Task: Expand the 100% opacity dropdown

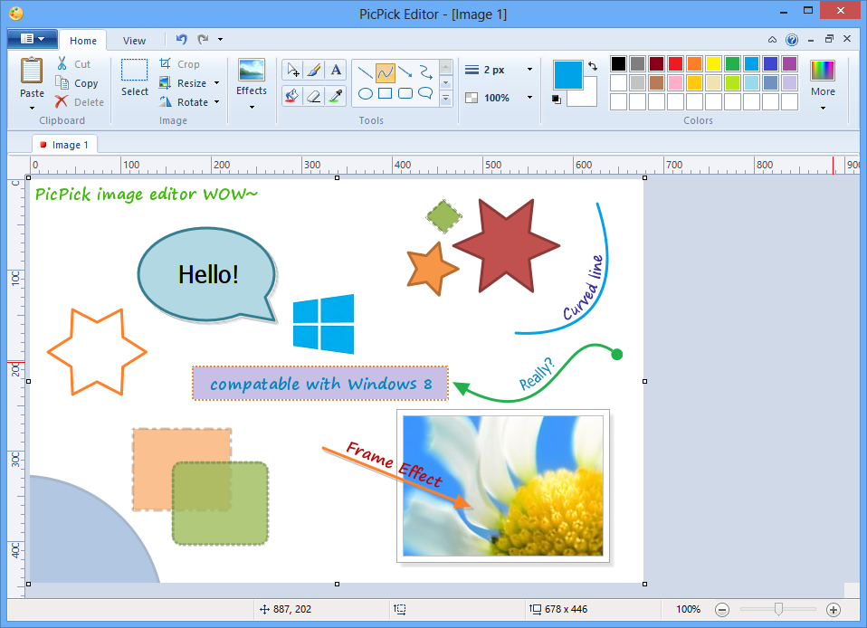Action: (529, 98)
